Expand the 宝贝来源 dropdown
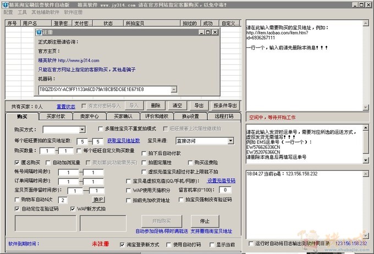The width and height of the screenshot is (374, 254). click(x=230, y=141)
